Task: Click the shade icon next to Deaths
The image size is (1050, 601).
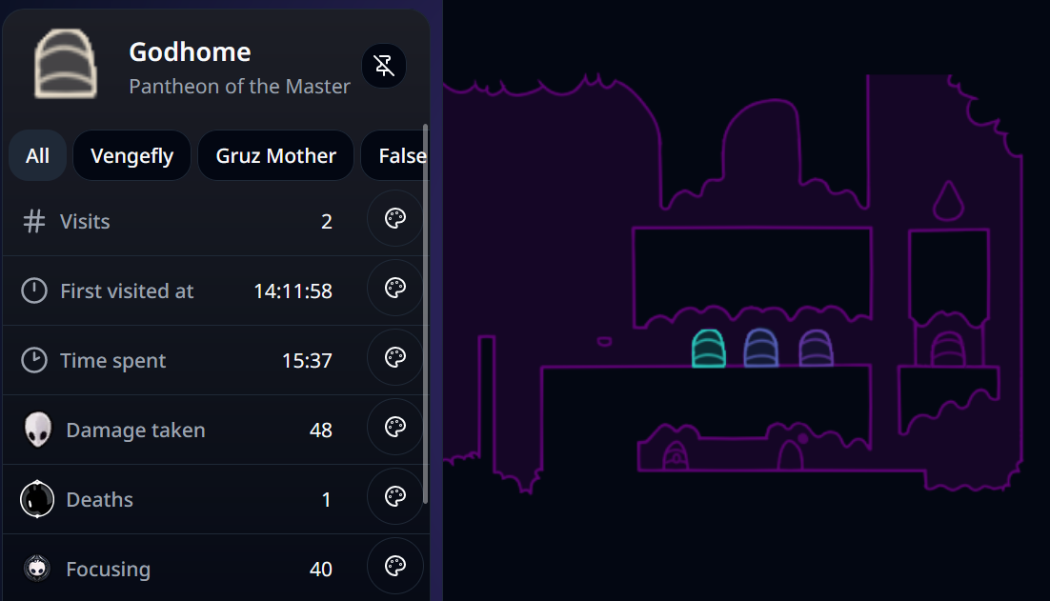Action: pos(36,497)
